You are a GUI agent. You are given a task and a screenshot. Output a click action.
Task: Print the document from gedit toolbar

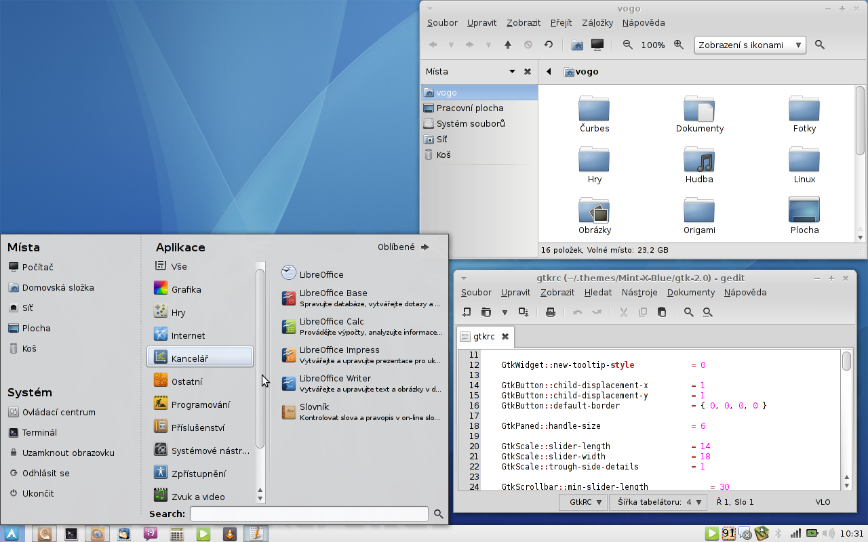[551, 312]
